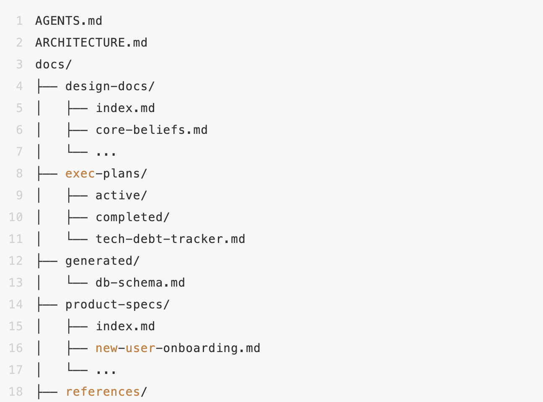Select tech-debt-tracker.md in the tree
Screen dimensions: 543x402
170,239
